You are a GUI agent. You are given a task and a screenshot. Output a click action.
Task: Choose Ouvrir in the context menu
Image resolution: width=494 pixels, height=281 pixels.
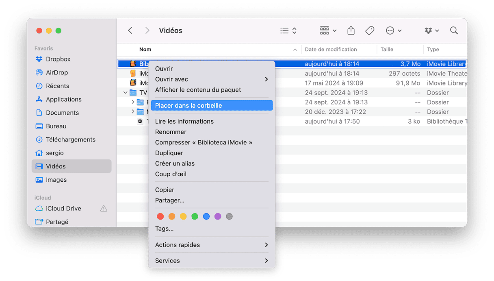[212, 69]
